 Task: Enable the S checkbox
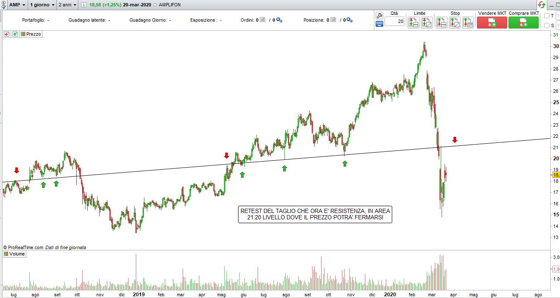[547, 26]
